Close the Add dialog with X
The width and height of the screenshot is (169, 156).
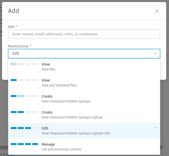157,11
